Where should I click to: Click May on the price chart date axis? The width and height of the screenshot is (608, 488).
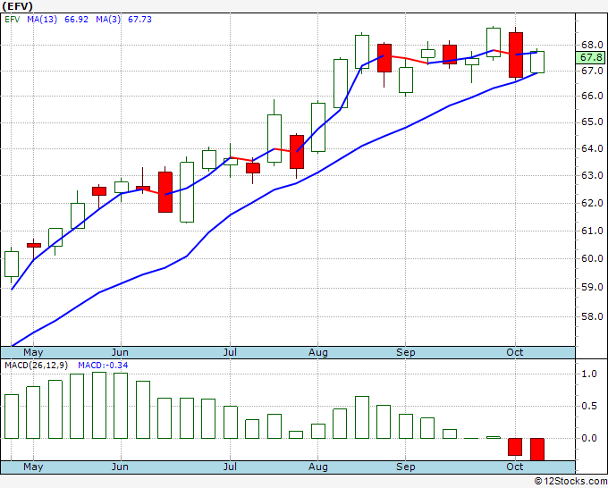(33, 352)
